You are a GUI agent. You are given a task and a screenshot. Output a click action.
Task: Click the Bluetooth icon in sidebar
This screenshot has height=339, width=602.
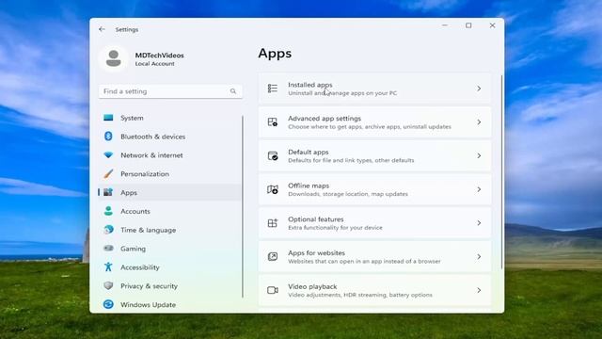coord(108,136)
